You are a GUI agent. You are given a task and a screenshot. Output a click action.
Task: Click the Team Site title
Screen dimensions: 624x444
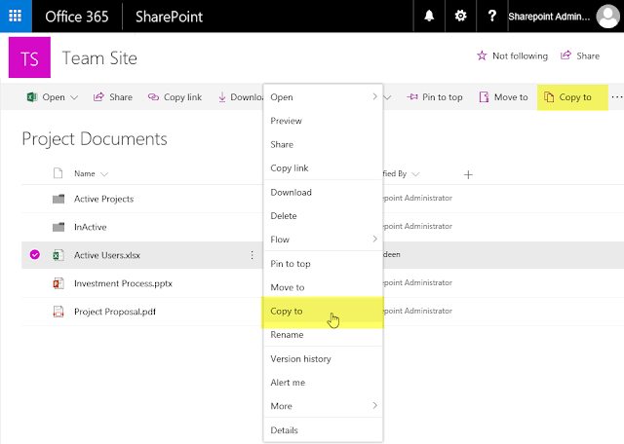pyautogui.click(x=99, y=58)
